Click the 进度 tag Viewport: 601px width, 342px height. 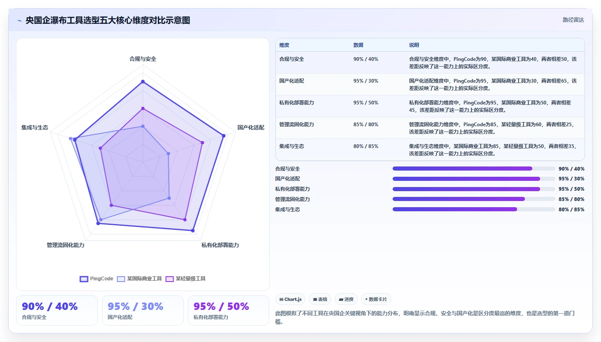346,299
